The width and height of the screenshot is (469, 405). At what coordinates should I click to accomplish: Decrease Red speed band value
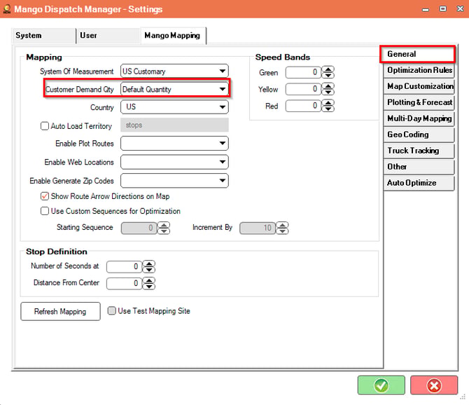[328, 109]
